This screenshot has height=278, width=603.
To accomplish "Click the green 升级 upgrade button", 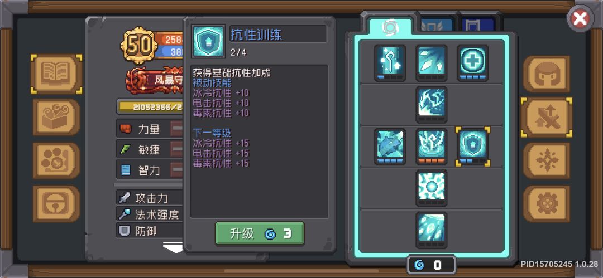I will 260,233.
